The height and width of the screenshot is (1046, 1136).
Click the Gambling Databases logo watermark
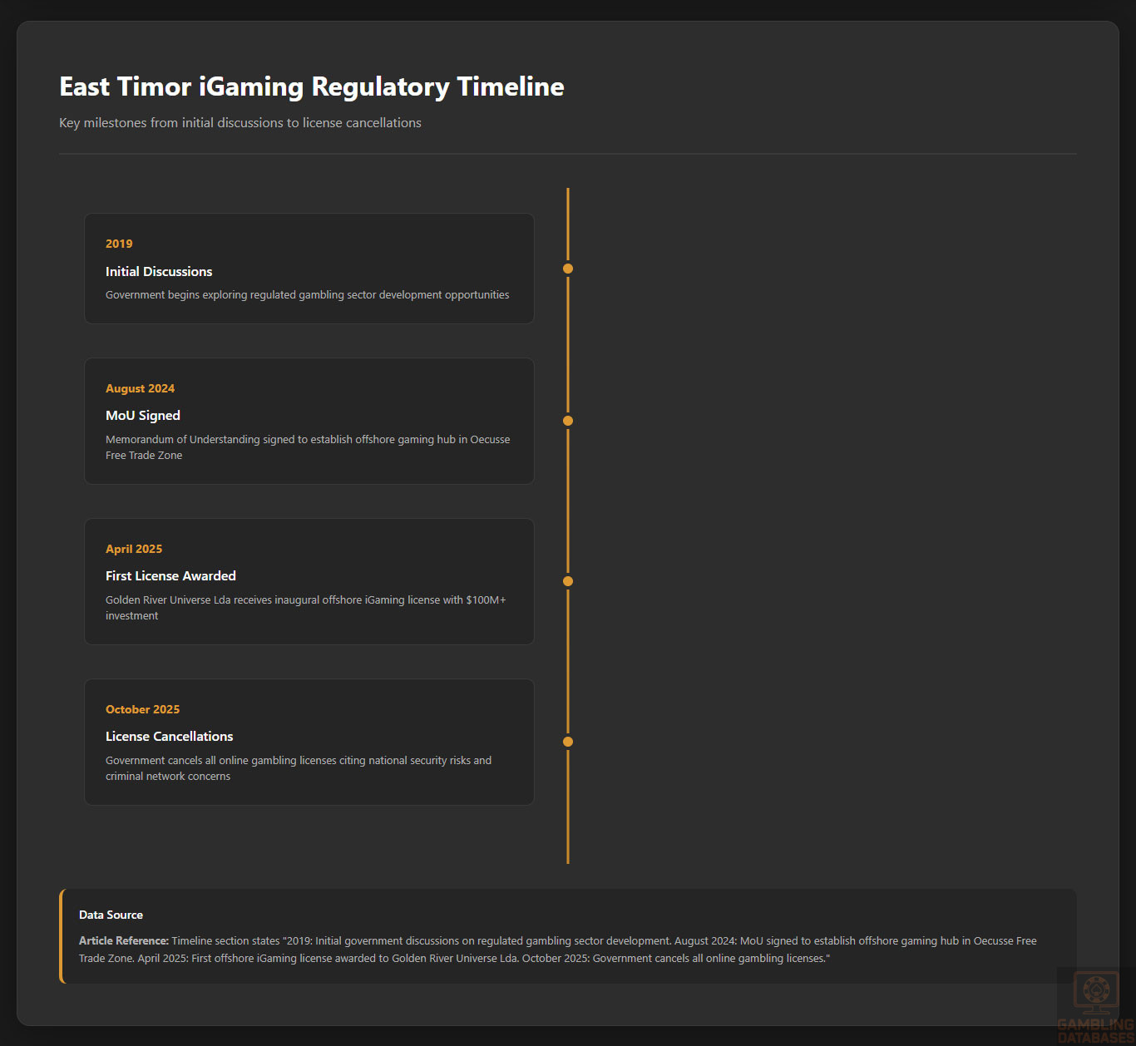click(x=1095, y=1006)
